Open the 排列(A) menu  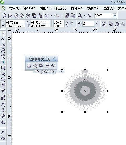(x=77, y=8)
